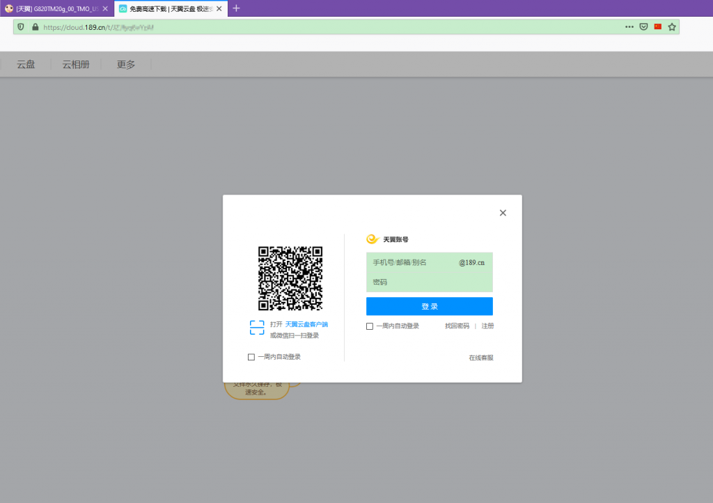This screenshot has height=503, width=713.
Task: Close the login dialog with X
Action: [503, 213]
